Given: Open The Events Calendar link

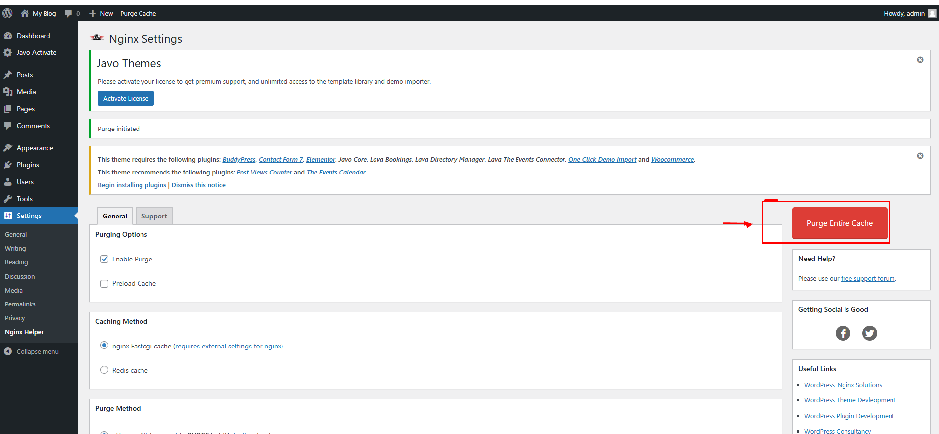Looking at the screenshot, I should (336, 172).
